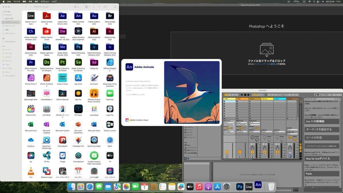Open the Adobe XD folder icon
Viewport: 343px width, 193px height.
(x=94, y=62)
